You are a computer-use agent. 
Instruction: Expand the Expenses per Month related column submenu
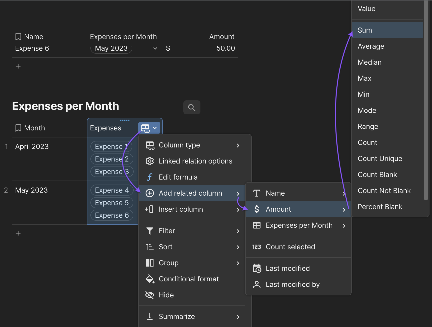pos(344,226)
